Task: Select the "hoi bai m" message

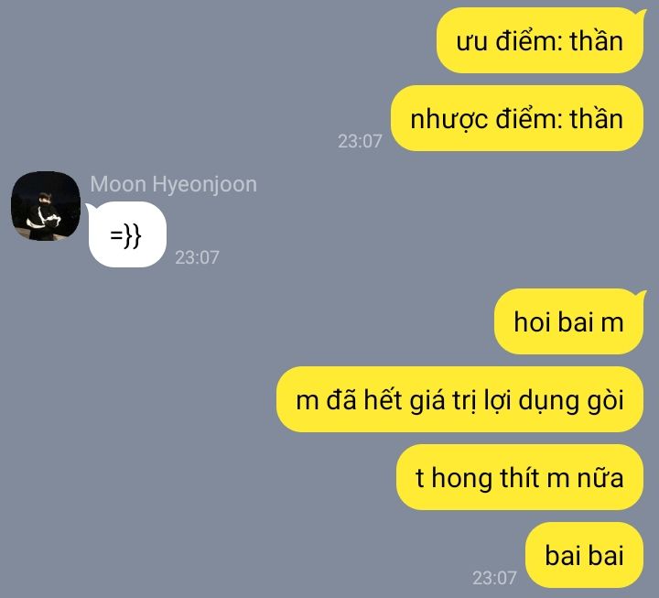Action: [x=569, y=321]
